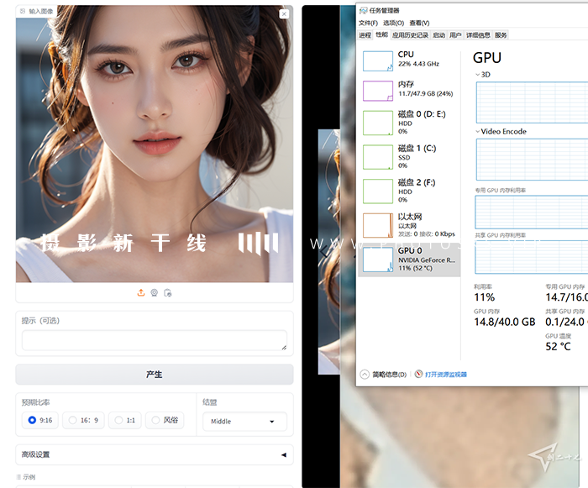Switch to the 进程 tab in Task Manager
This screenshot has height=488, width=588.
[x=365, y=35]
